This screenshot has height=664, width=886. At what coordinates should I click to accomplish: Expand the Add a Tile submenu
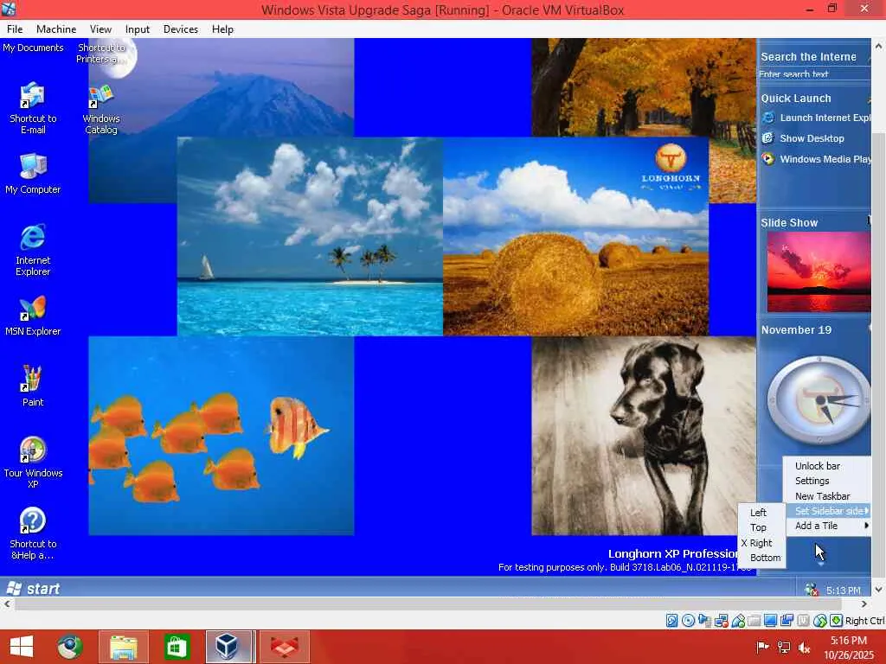pos(828,526)
